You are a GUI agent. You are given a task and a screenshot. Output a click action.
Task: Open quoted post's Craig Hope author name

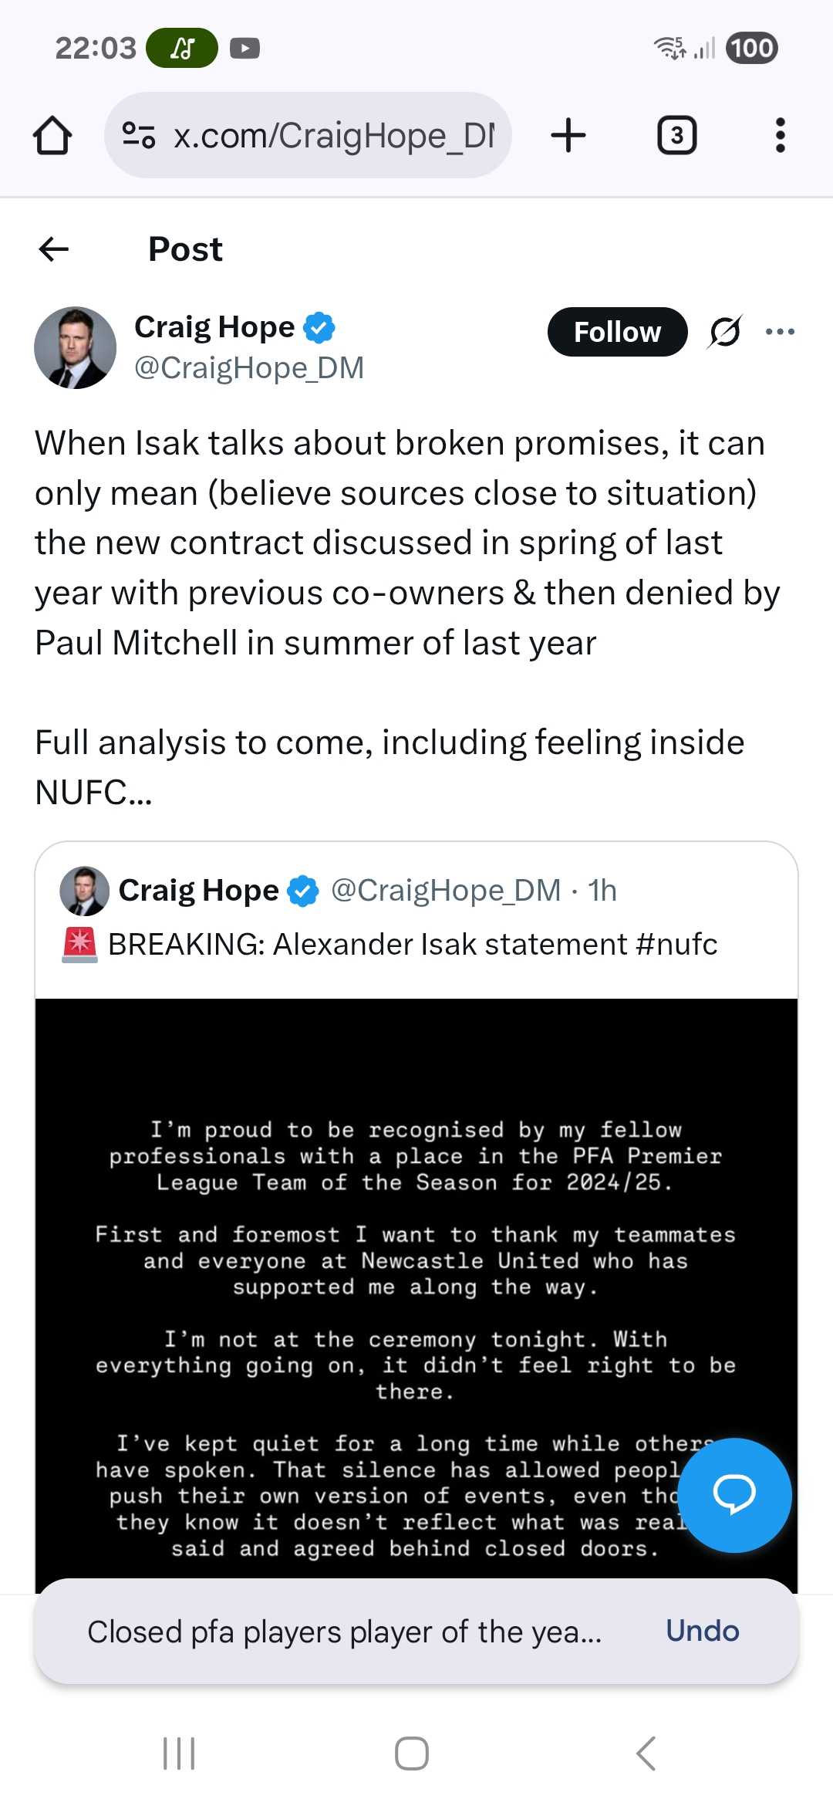[x=198, y=891]
